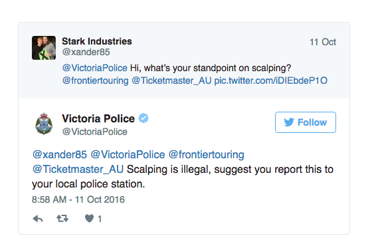Open @Ticketmaster_AU mention in the original tweet
This screenshot has width=372, height=248.
tap(171, 80)
